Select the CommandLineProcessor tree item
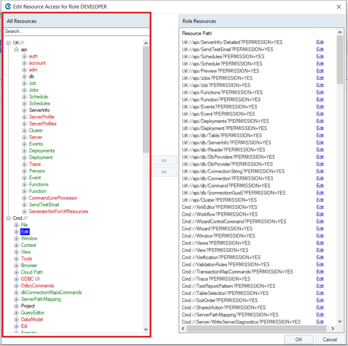This screenshot has height=346, width=348. click(x=53, y=198)
